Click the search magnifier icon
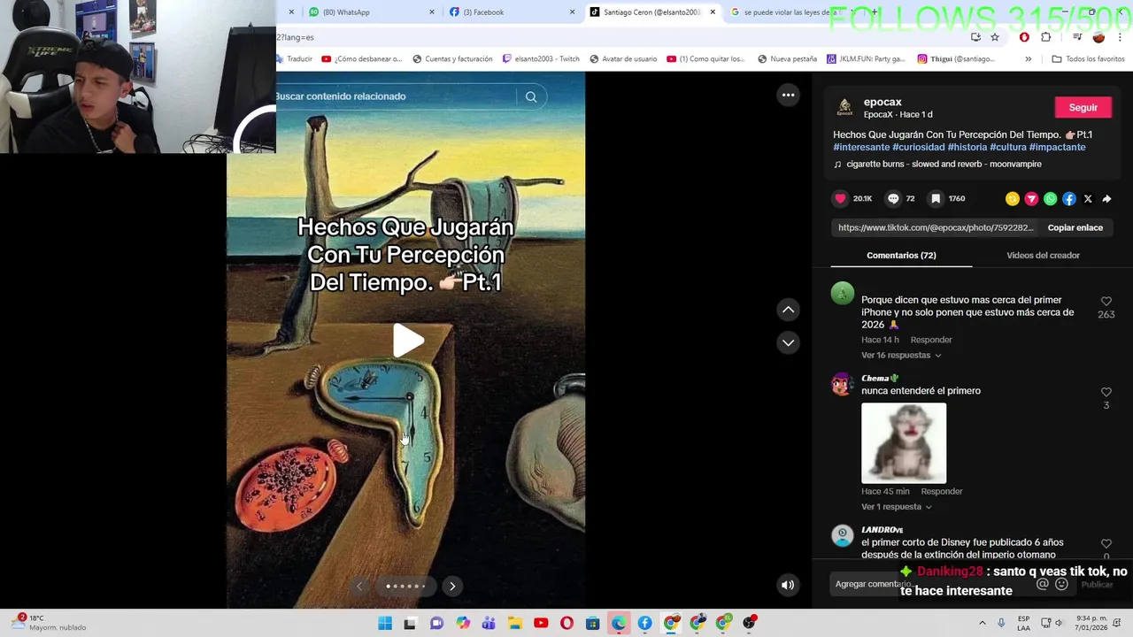Screen dimensions: 1133x637 (x=531, y=96)
